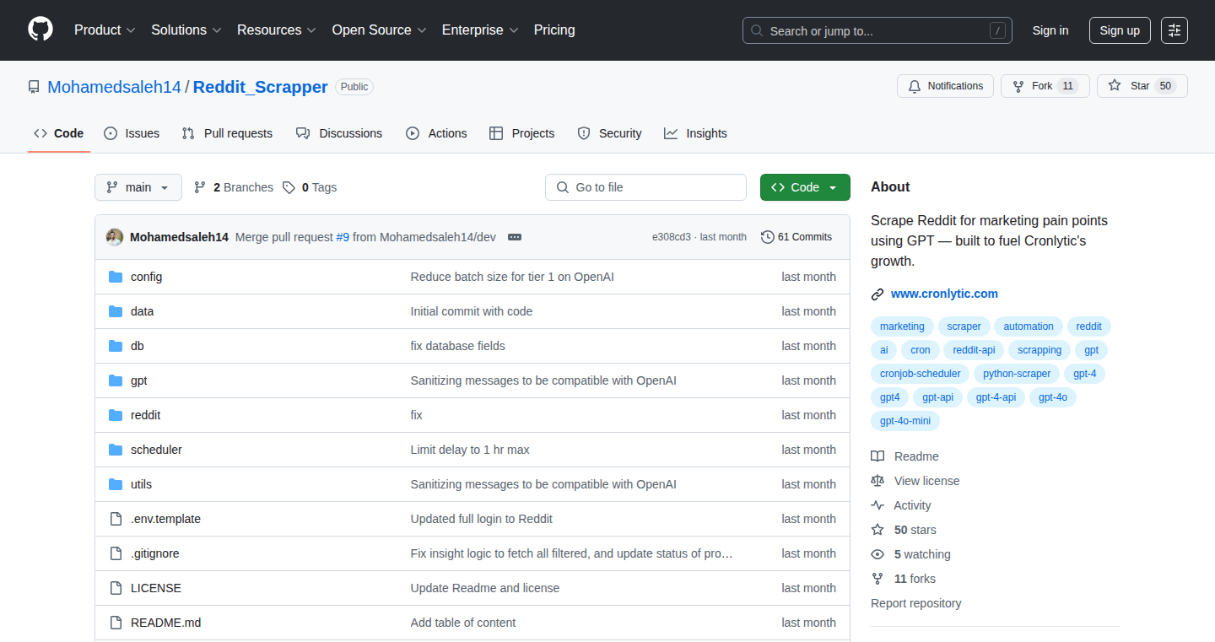Open the green Code dropdown button
1215x642 pixels.
coord(805,187)
